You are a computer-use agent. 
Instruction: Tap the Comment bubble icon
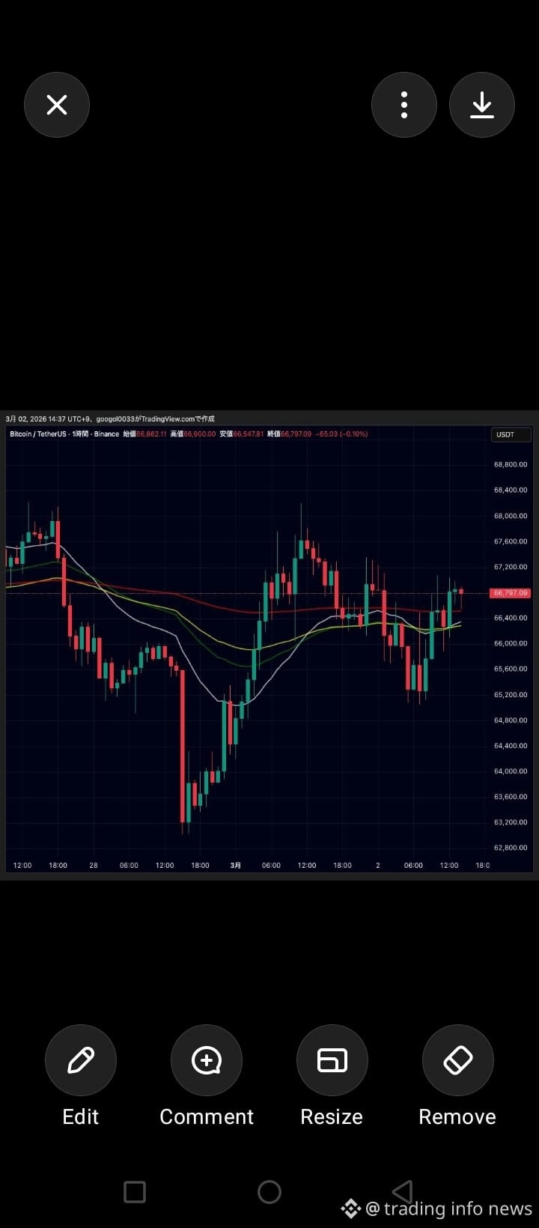point(207,1060)
